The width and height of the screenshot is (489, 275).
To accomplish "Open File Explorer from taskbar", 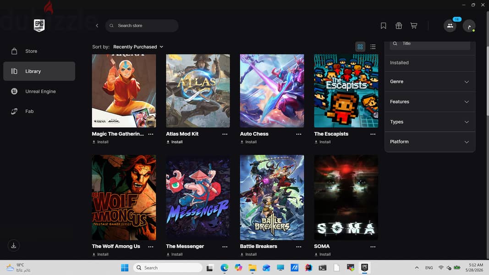I will (x=253, y=268).
